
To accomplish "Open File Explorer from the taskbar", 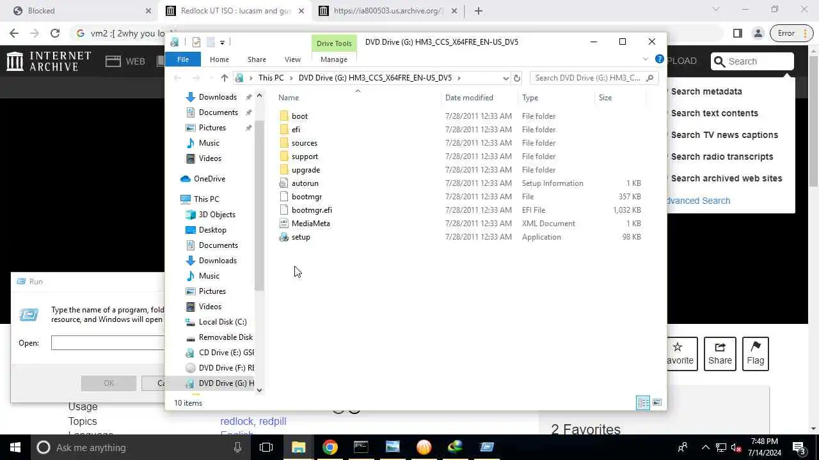I will [x=299, y=447].
